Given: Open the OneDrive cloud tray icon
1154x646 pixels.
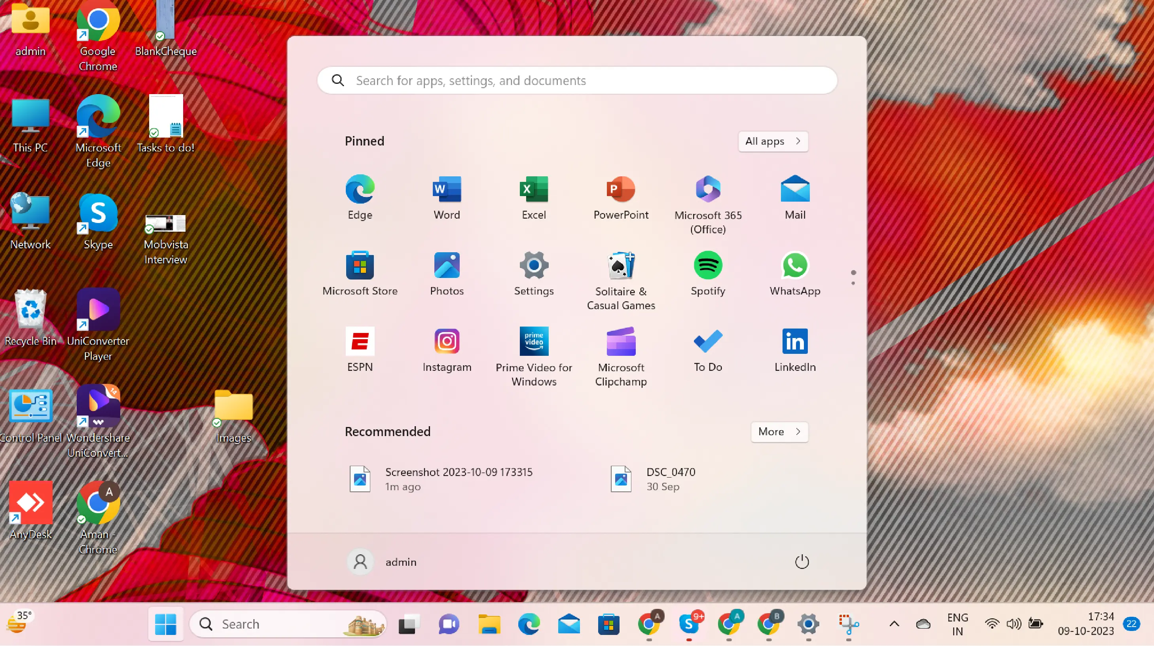Looking at the screenshot, I should (x=923, y=624).
